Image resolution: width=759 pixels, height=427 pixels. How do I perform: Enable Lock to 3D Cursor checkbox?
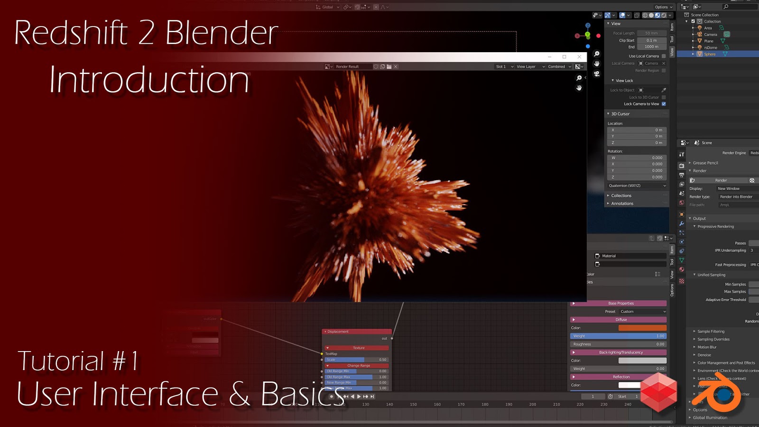(x=664, y=97)
